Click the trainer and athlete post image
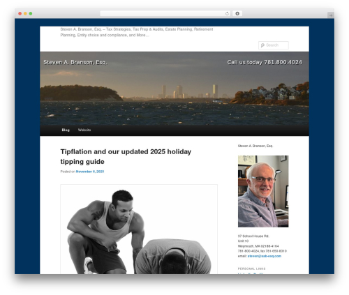349x295 pixels. [x=139, y=229]
